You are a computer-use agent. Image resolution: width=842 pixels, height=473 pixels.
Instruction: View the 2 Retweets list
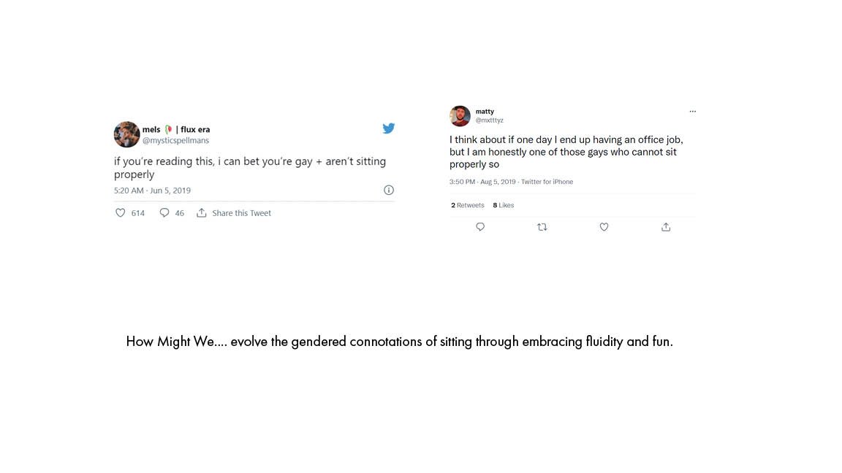coord(467,205)
